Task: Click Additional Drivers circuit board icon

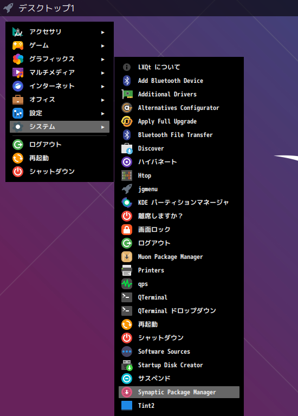Action: point(127,94)
